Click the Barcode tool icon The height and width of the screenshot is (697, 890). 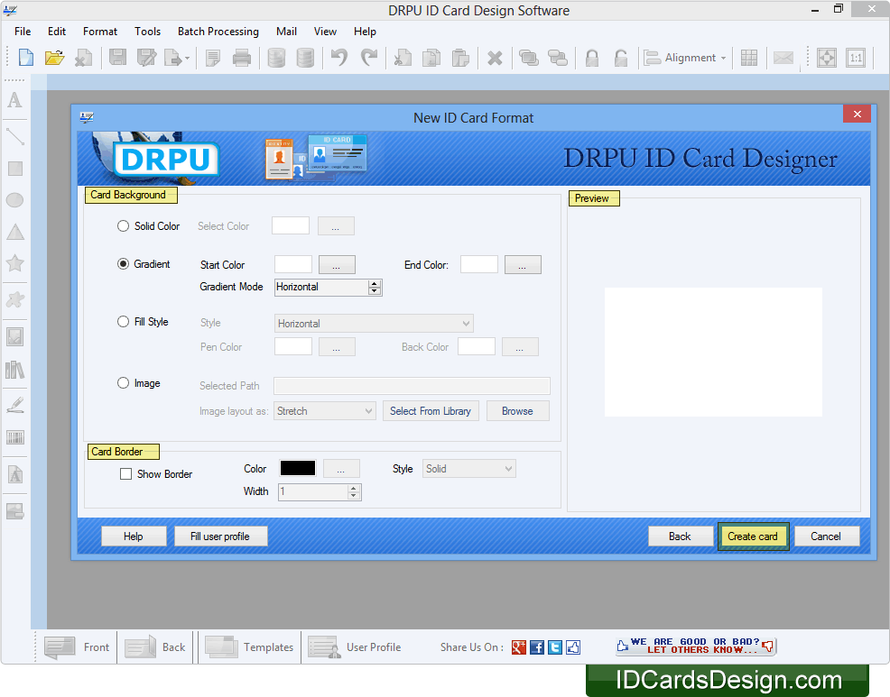(14, 438)
